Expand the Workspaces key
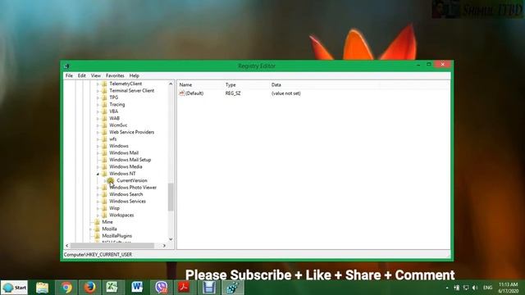The image size is (525, 295). tap(98, 216)
